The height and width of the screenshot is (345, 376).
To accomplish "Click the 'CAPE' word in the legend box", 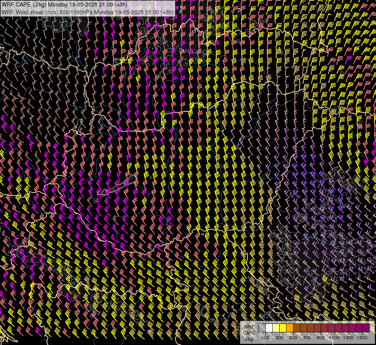I will (x=249, y=333).
